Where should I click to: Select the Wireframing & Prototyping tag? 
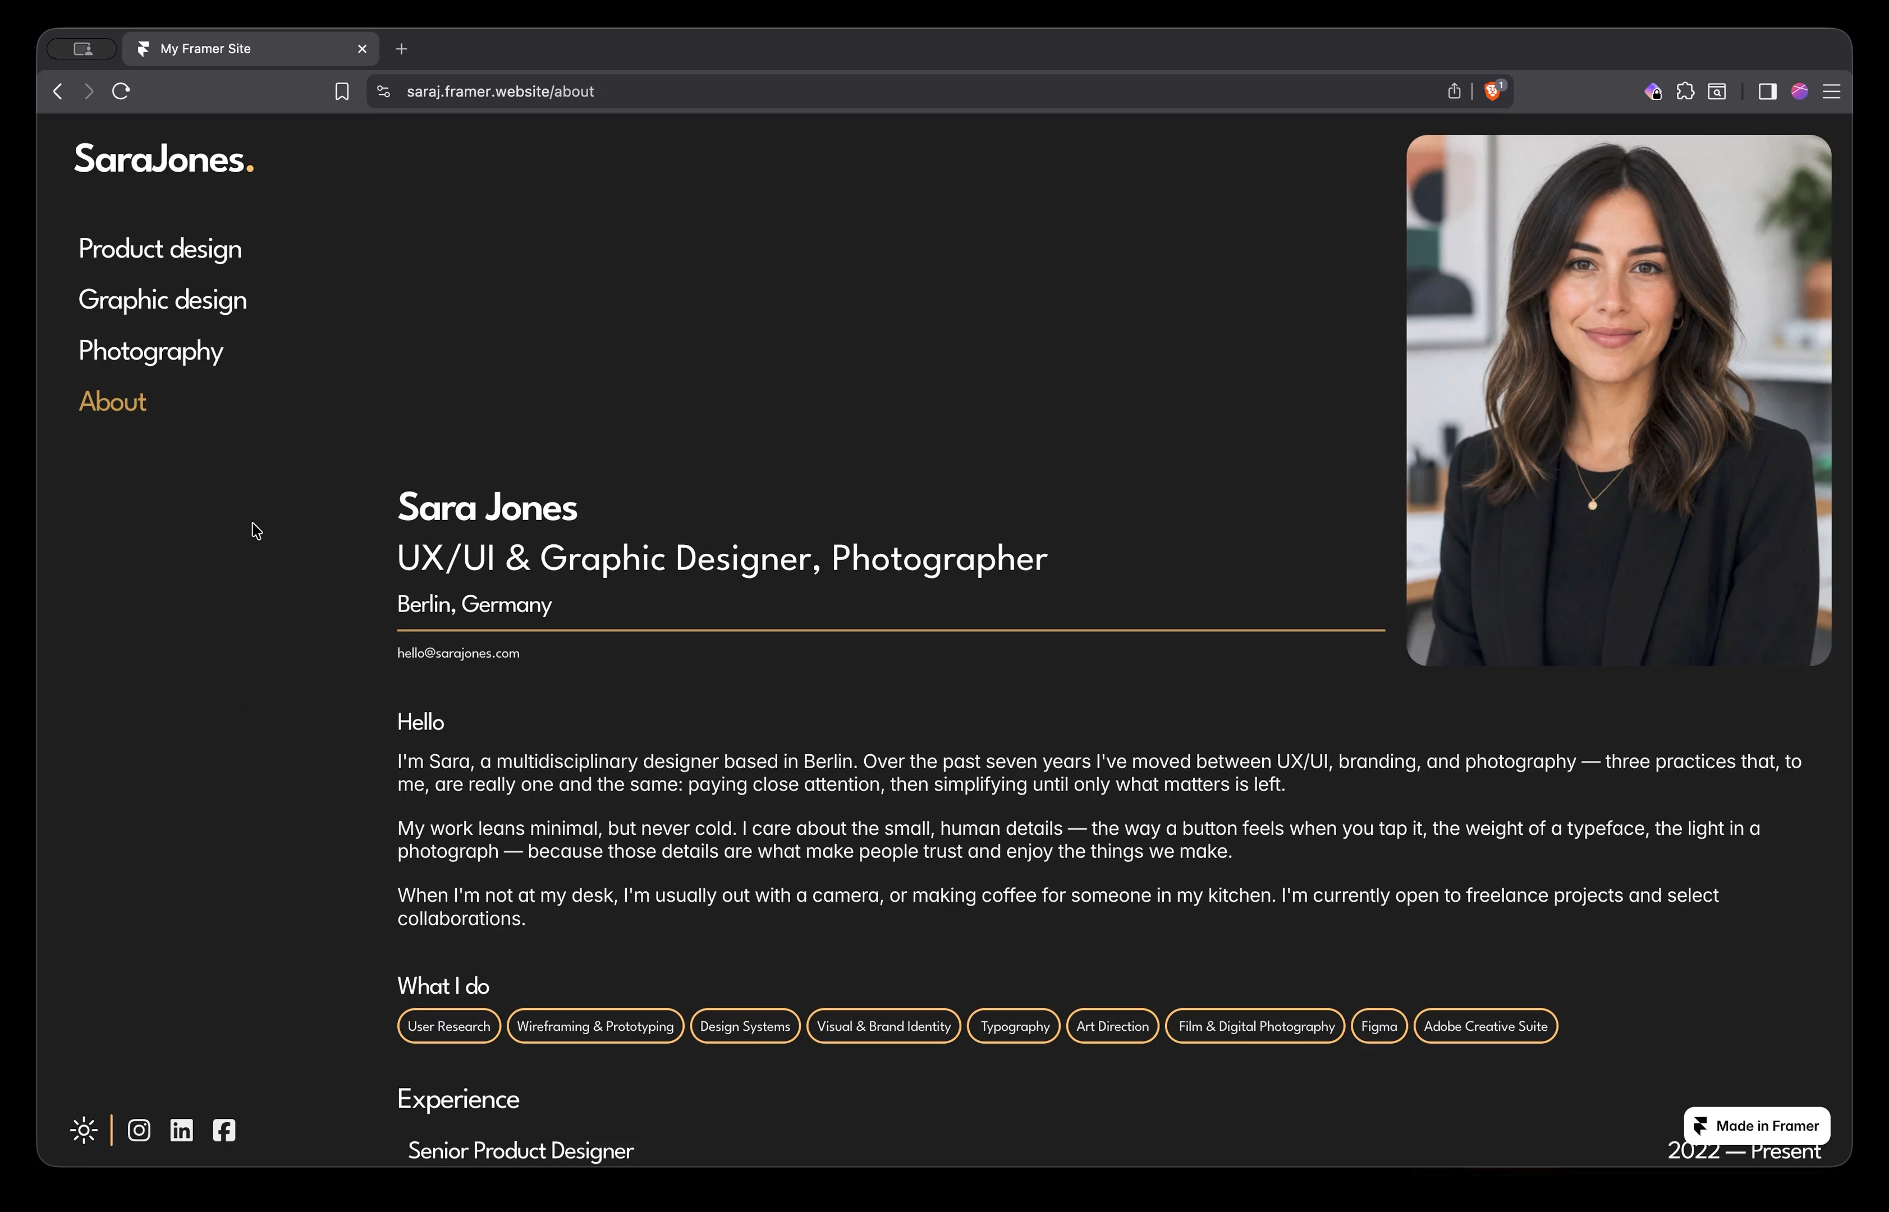tap(595, 1026)
